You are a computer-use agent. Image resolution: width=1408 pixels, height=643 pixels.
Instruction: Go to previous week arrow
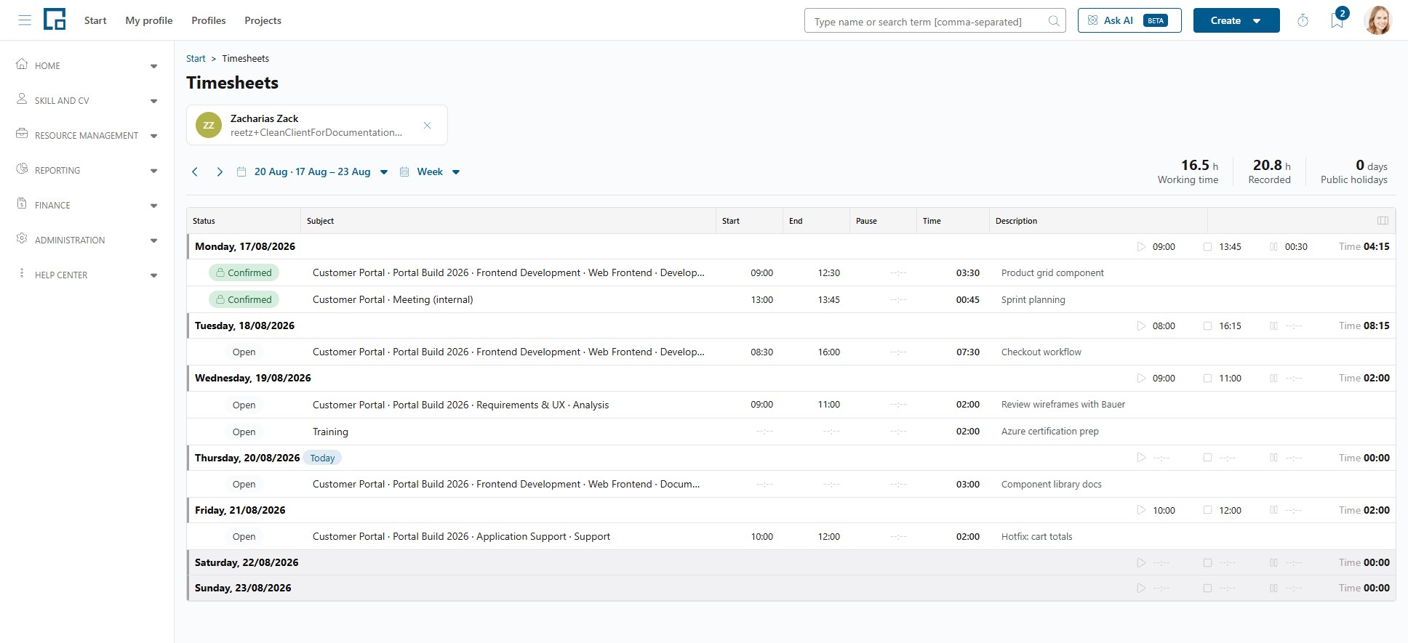[195, 172]
